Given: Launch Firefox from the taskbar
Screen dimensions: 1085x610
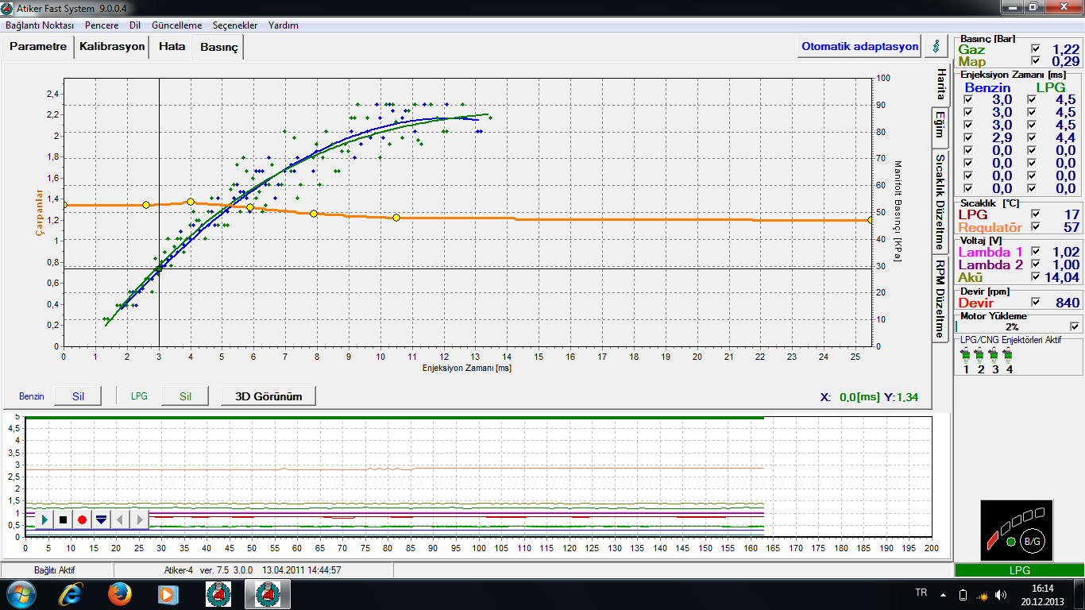Looking at the screenshot, I should [x=120, y=593].
